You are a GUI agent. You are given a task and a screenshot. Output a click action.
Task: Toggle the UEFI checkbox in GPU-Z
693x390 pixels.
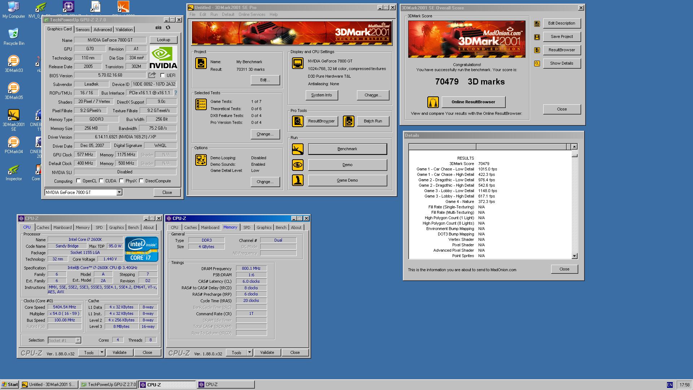point(162,75)
